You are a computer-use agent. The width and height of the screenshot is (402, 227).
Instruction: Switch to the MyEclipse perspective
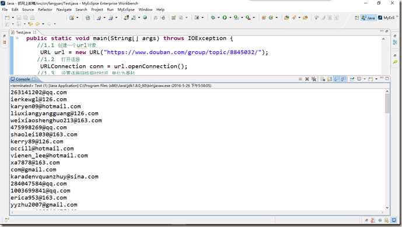click(386, 17)
